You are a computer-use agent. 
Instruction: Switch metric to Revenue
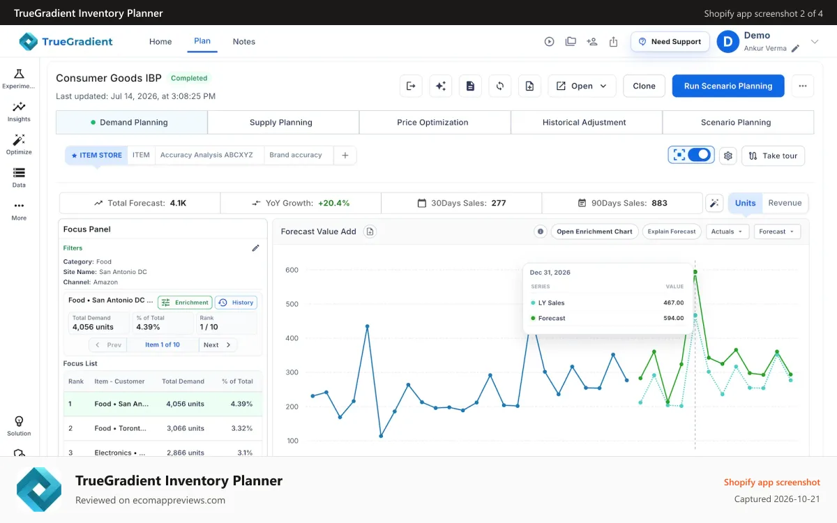pos(785,203)
